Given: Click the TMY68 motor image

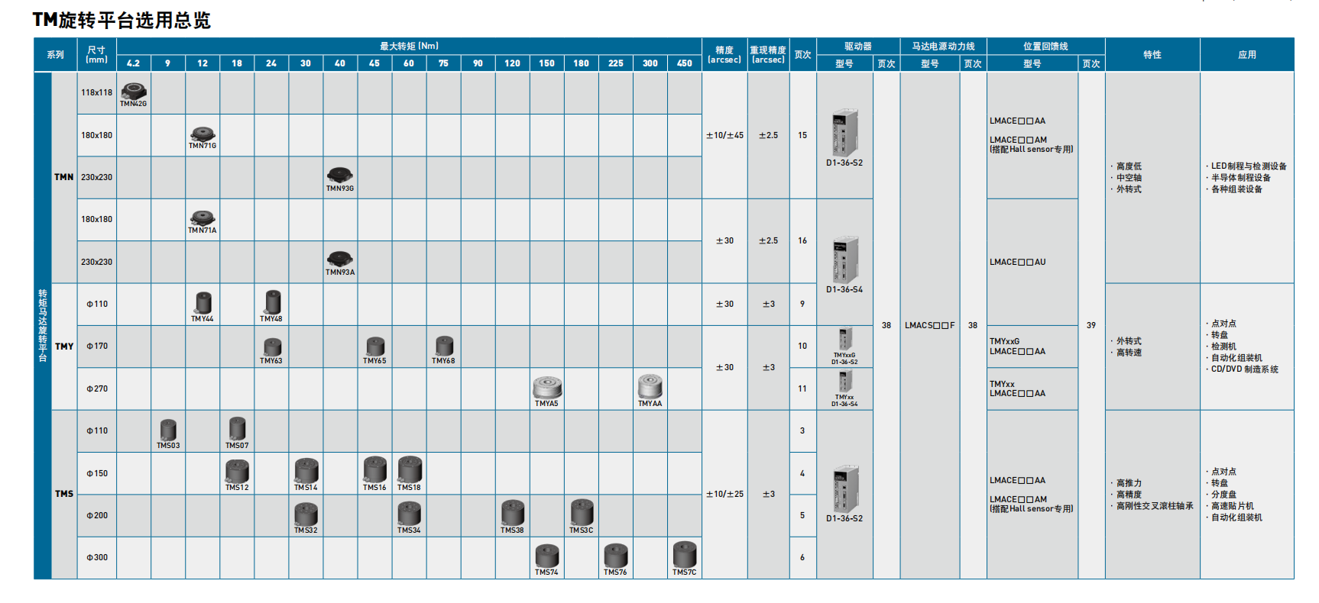Looking at the screenshot, I should coord(444,346).
